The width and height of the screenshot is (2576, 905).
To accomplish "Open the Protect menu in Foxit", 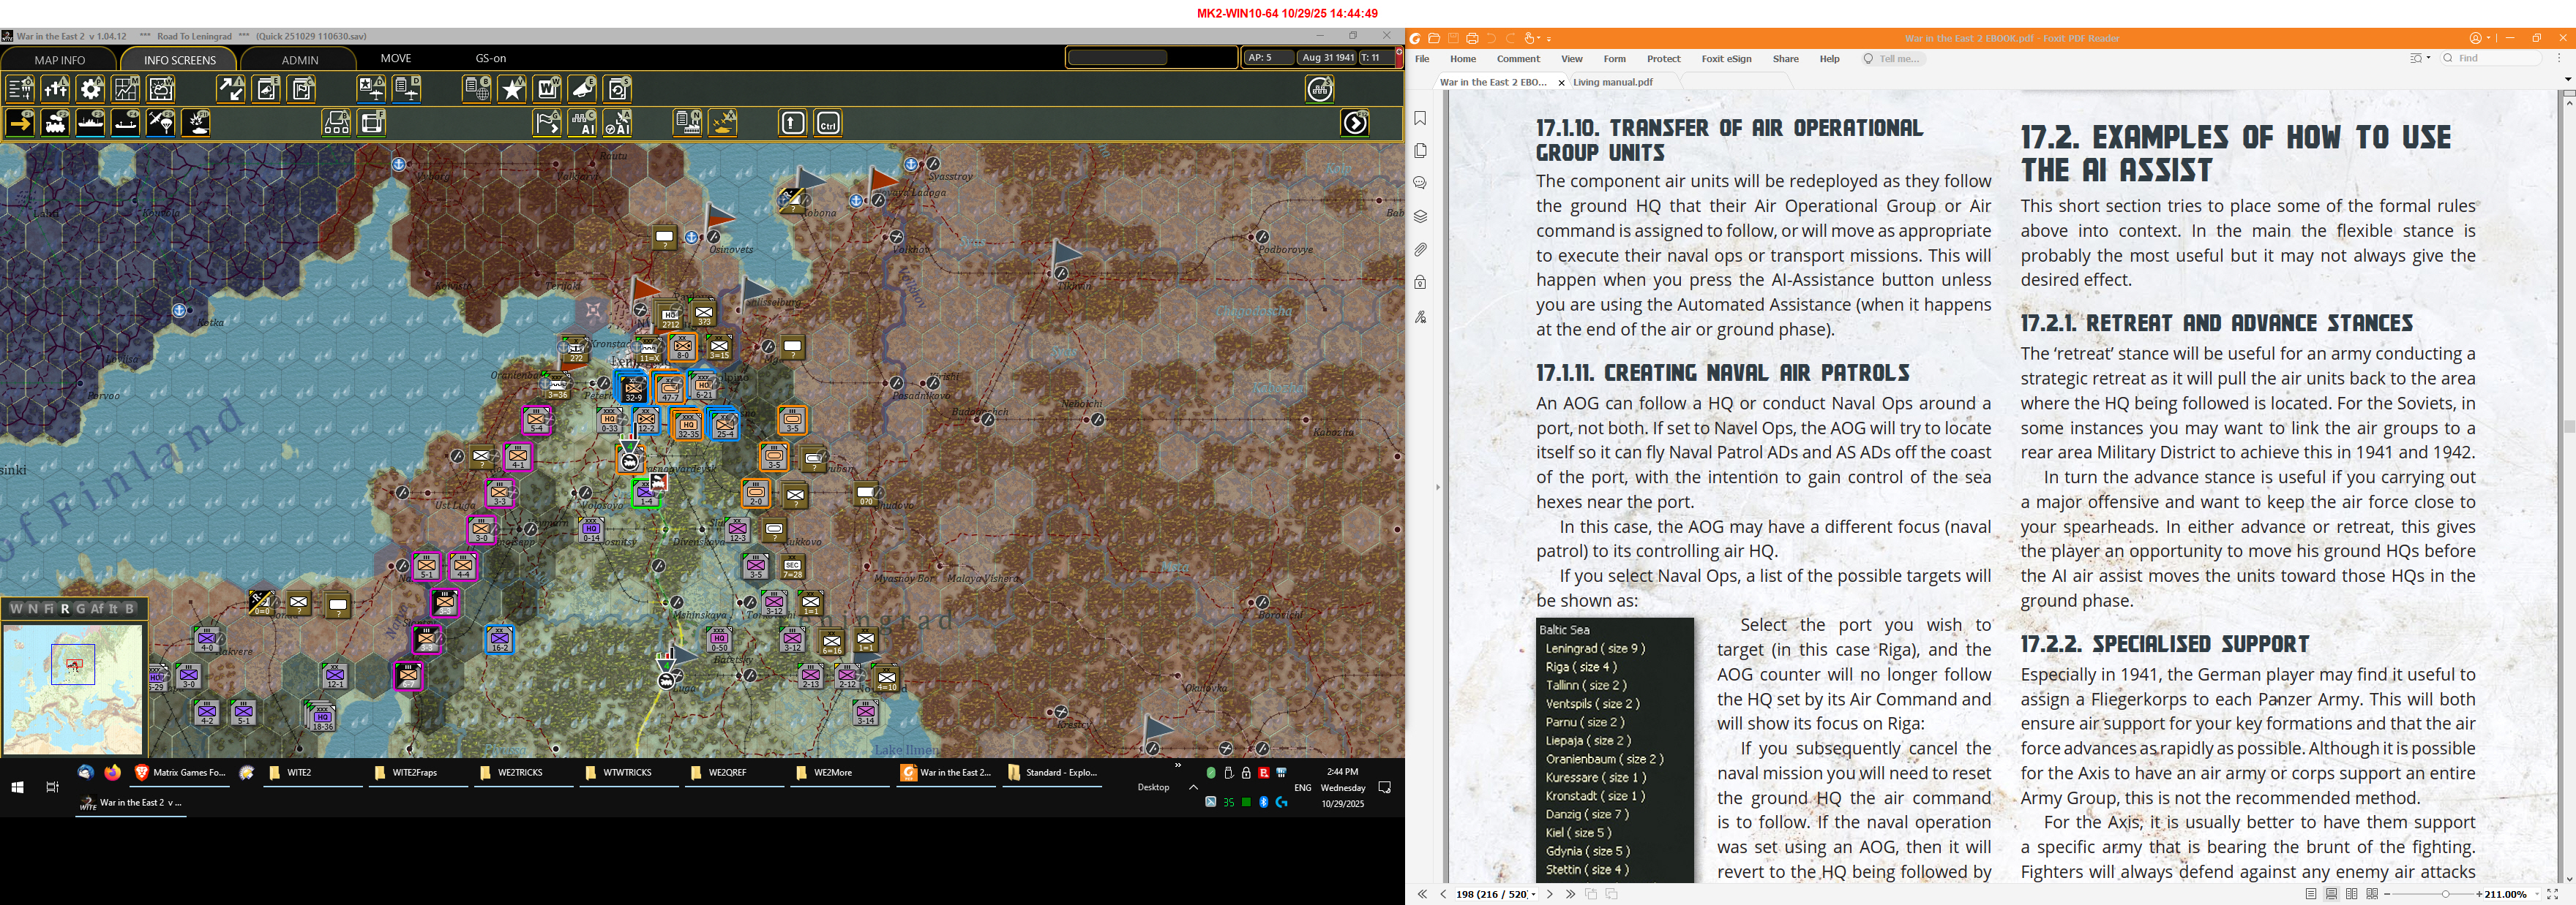I will pyautogui.click(x=1663, y=59).
